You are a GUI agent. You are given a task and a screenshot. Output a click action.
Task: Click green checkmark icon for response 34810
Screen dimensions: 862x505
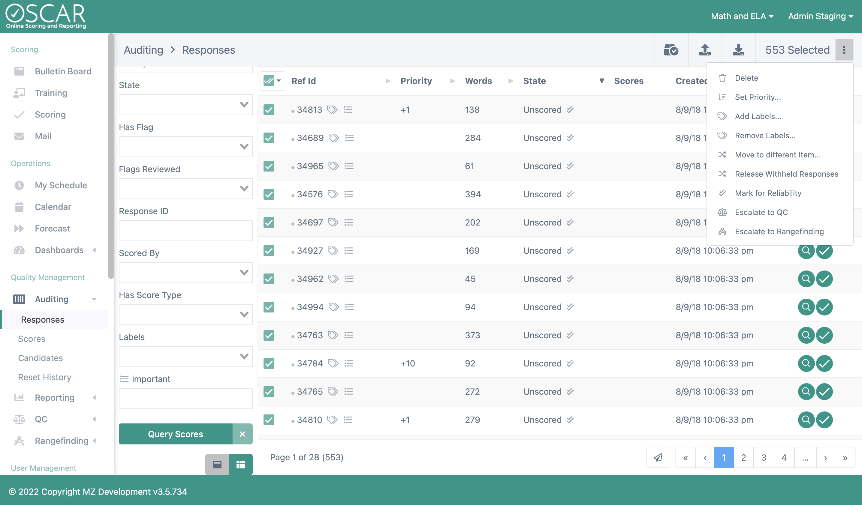pyautogui.click(x=824, y=420)
